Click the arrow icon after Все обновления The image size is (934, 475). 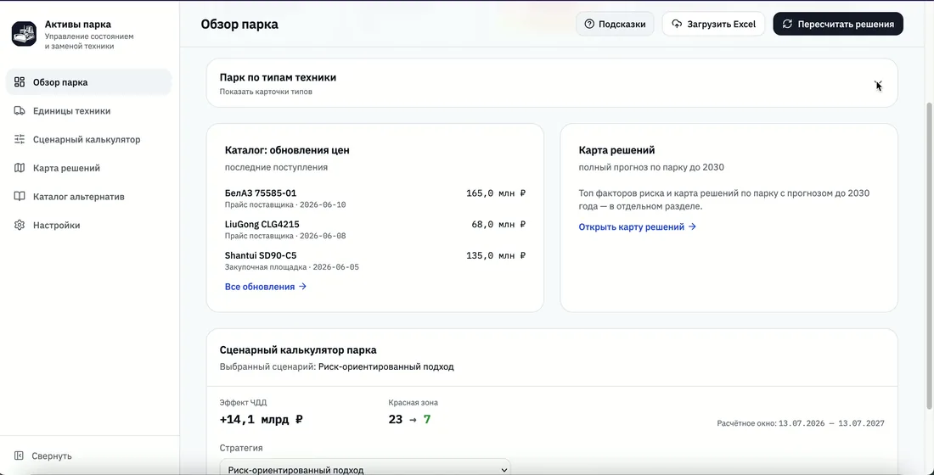(302, 287)
